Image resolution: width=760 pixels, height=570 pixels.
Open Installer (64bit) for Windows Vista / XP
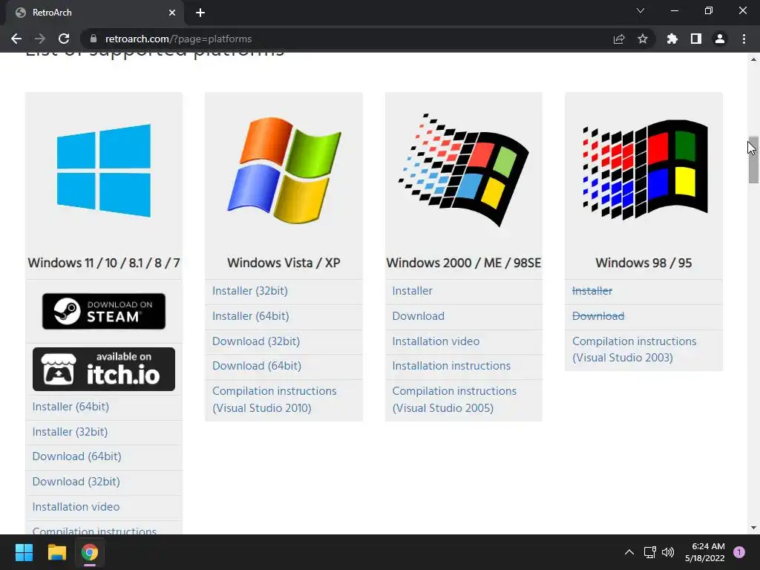(251, 316)
